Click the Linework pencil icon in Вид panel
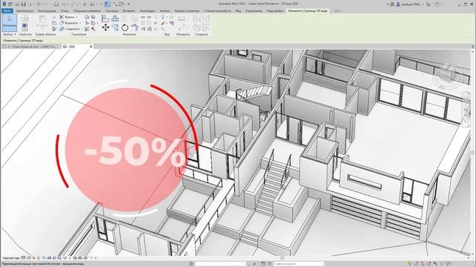The width and height of the screenshot is (476, 267). 164,23
